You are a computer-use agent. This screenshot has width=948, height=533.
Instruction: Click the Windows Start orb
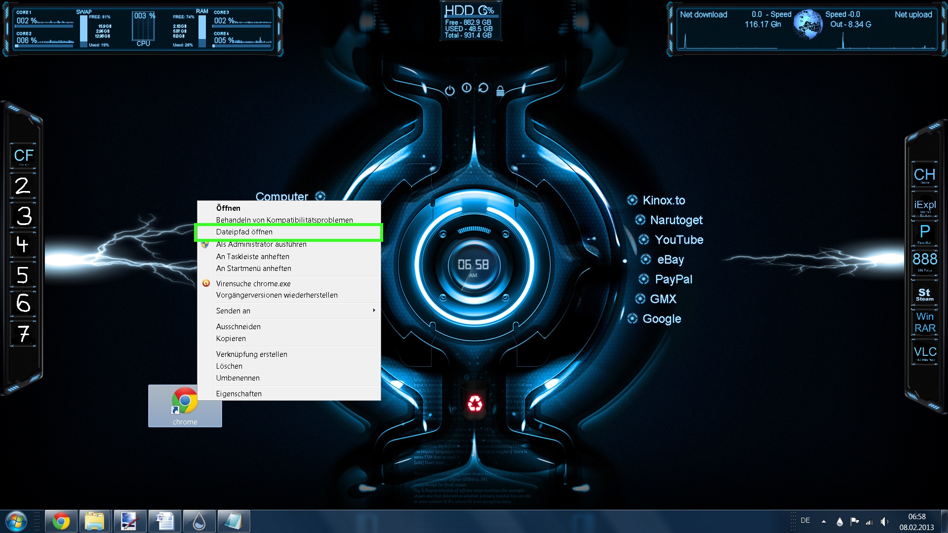(x=16, y=521)
